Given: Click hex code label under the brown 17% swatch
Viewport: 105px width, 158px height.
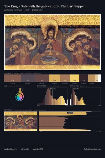Looking at the screenshot, I should (x=12, y=83).
